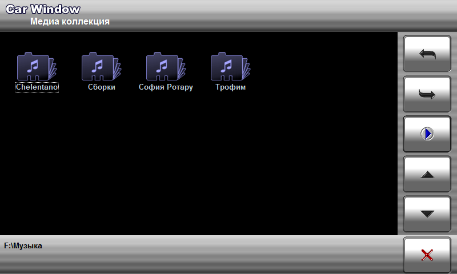
Task: Select the Сборки folder name label
Action: click(102, 88)
